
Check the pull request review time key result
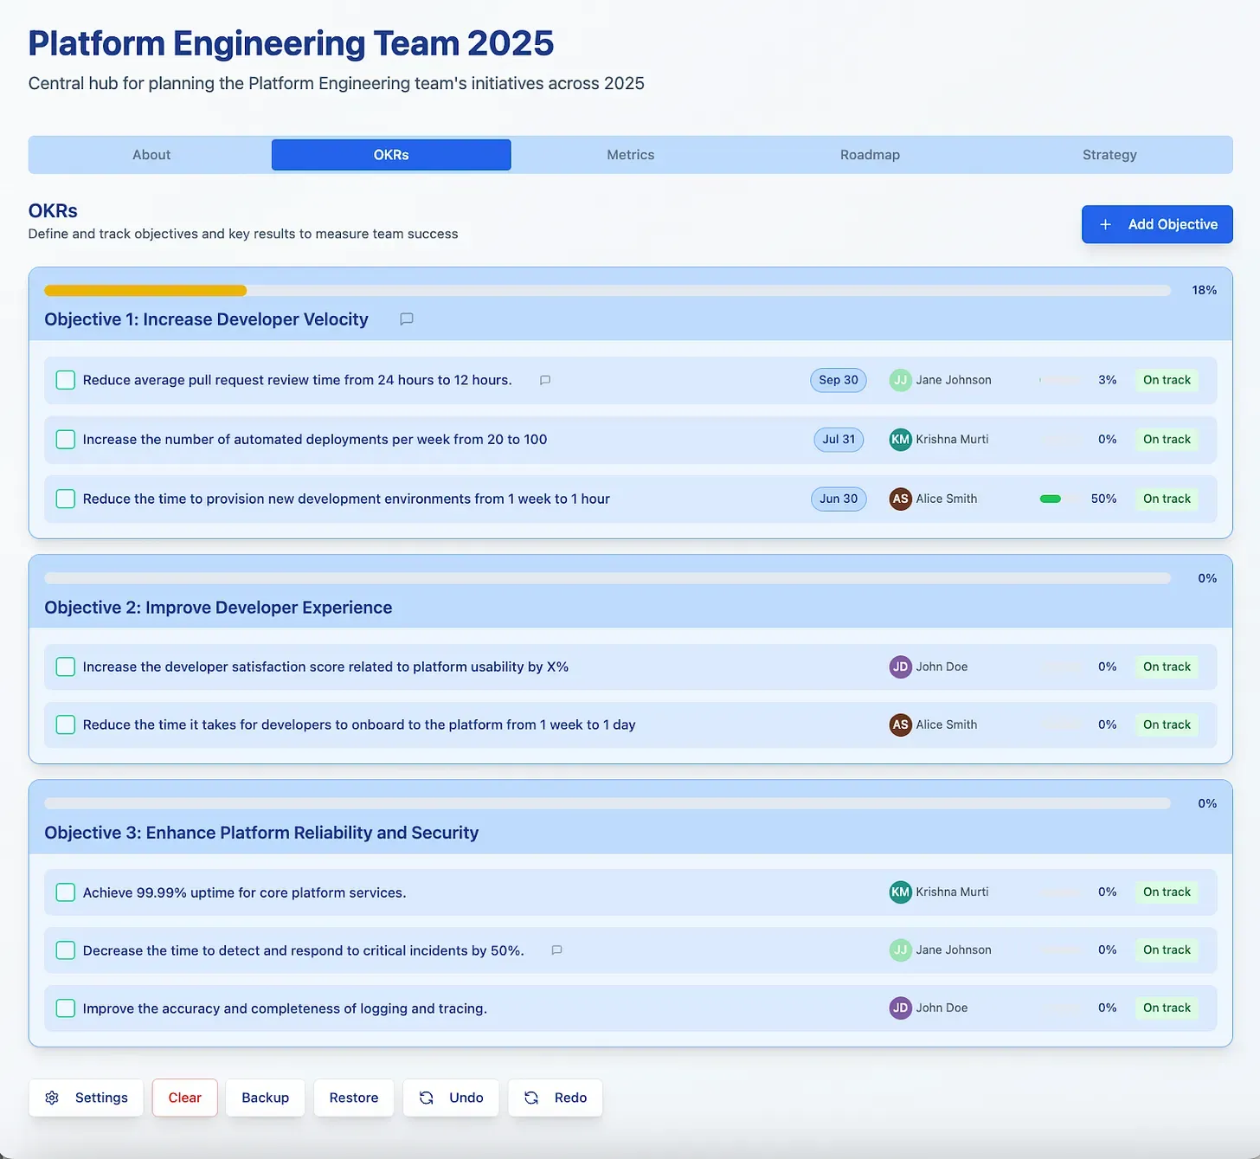(66, 380)
